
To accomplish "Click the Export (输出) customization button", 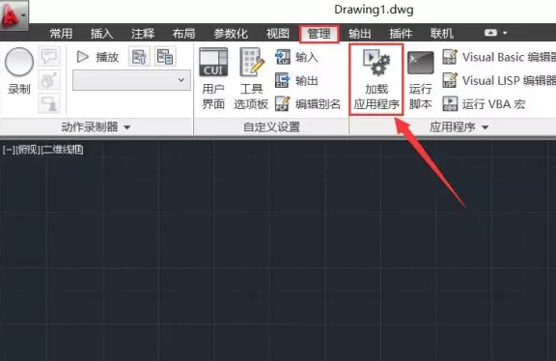I will tap(296, 80).
